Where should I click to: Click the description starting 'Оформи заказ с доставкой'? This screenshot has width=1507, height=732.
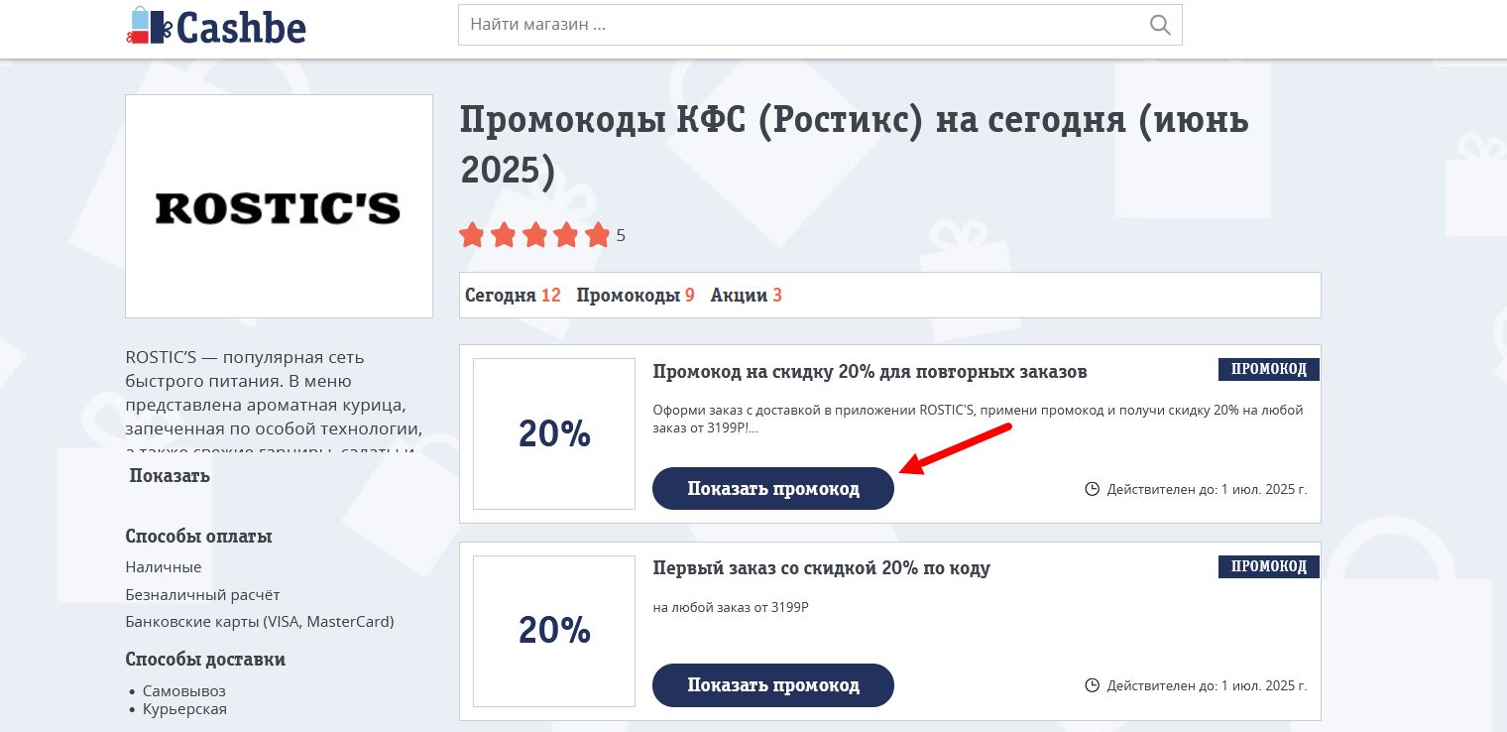[978, 419]
